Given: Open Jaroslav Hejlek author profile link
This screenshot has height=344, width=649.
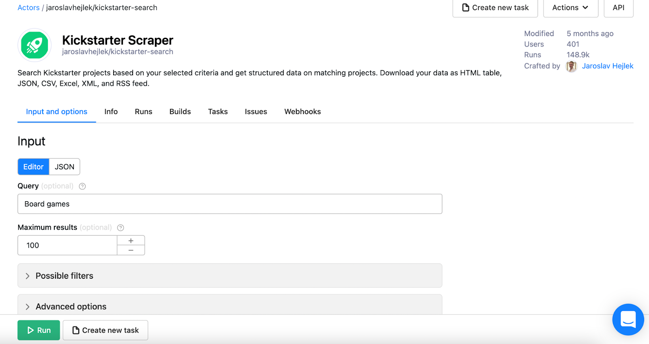Looking at the screenshot, I should tap(608, 66).
